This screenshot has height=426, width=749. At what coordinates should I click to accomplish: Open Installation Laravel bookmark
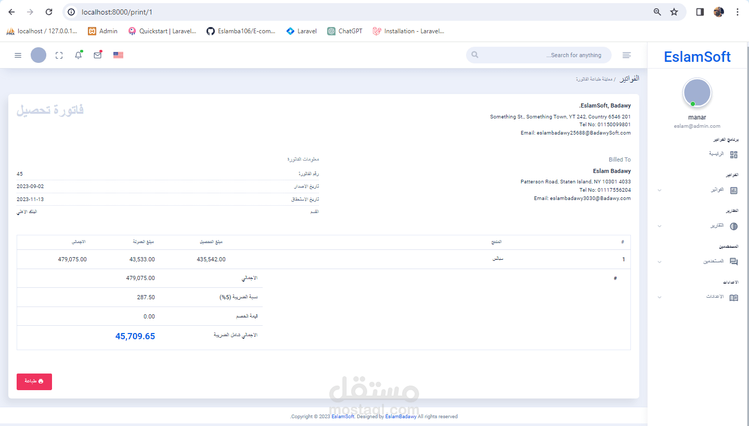[409, 31]
